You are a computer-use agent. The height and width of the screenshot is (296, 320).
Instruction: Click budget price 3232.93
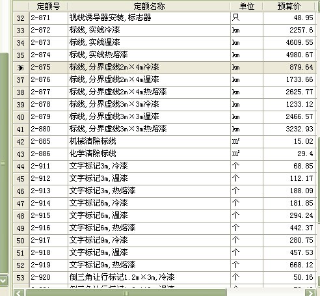(289, 129)
